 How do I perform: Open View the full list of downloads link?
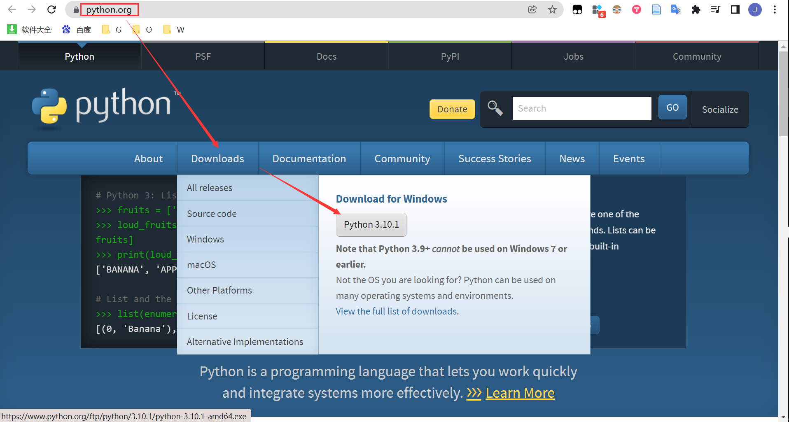397,311
